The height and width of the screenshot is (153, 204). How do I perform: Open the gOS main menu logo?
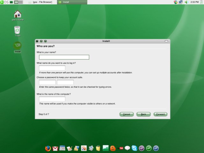click(x=4, y=2)
